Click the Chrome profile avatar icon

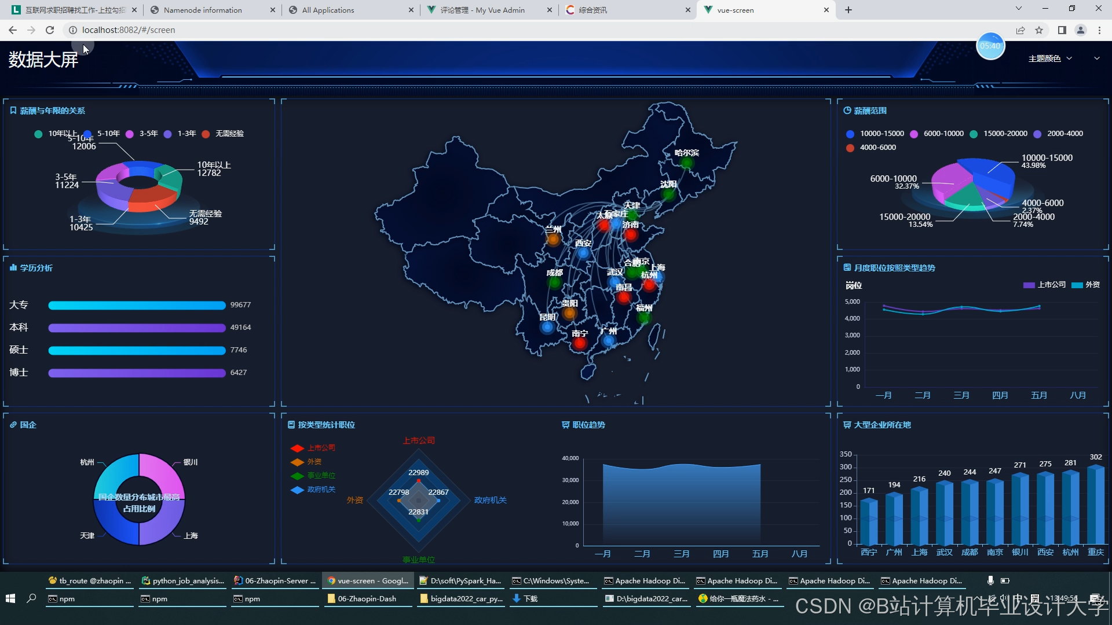tap(1080, 30)
